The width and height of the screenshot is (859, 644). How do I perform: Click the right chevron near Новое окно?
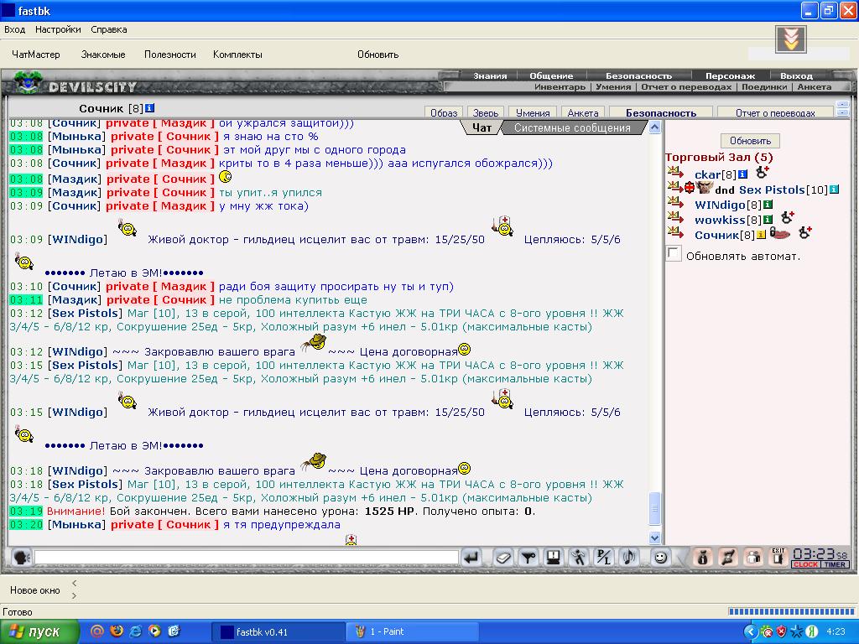pos(74,596)
